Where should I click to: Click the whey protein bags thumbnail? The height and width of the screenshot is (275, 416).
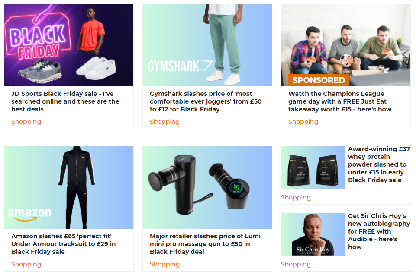coord(313,168)
